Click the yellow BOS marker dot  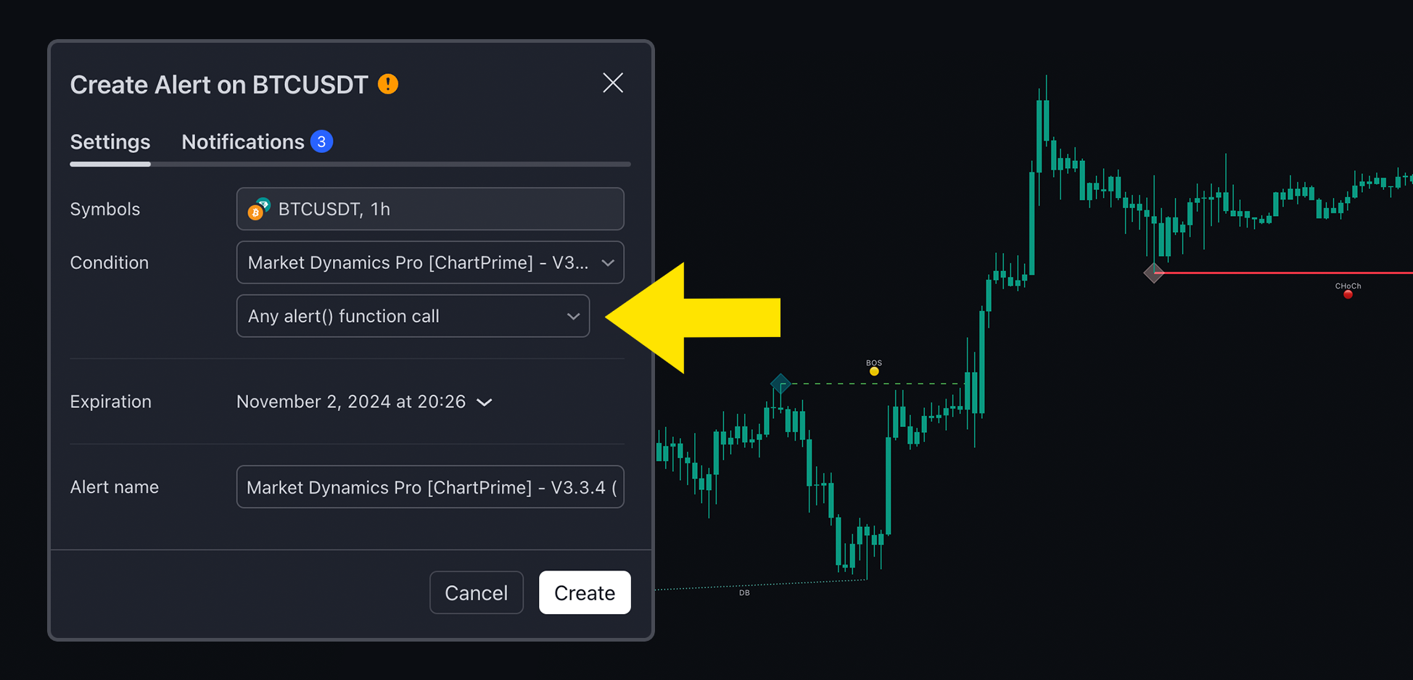pyautogui.click(x=874, y=371)
